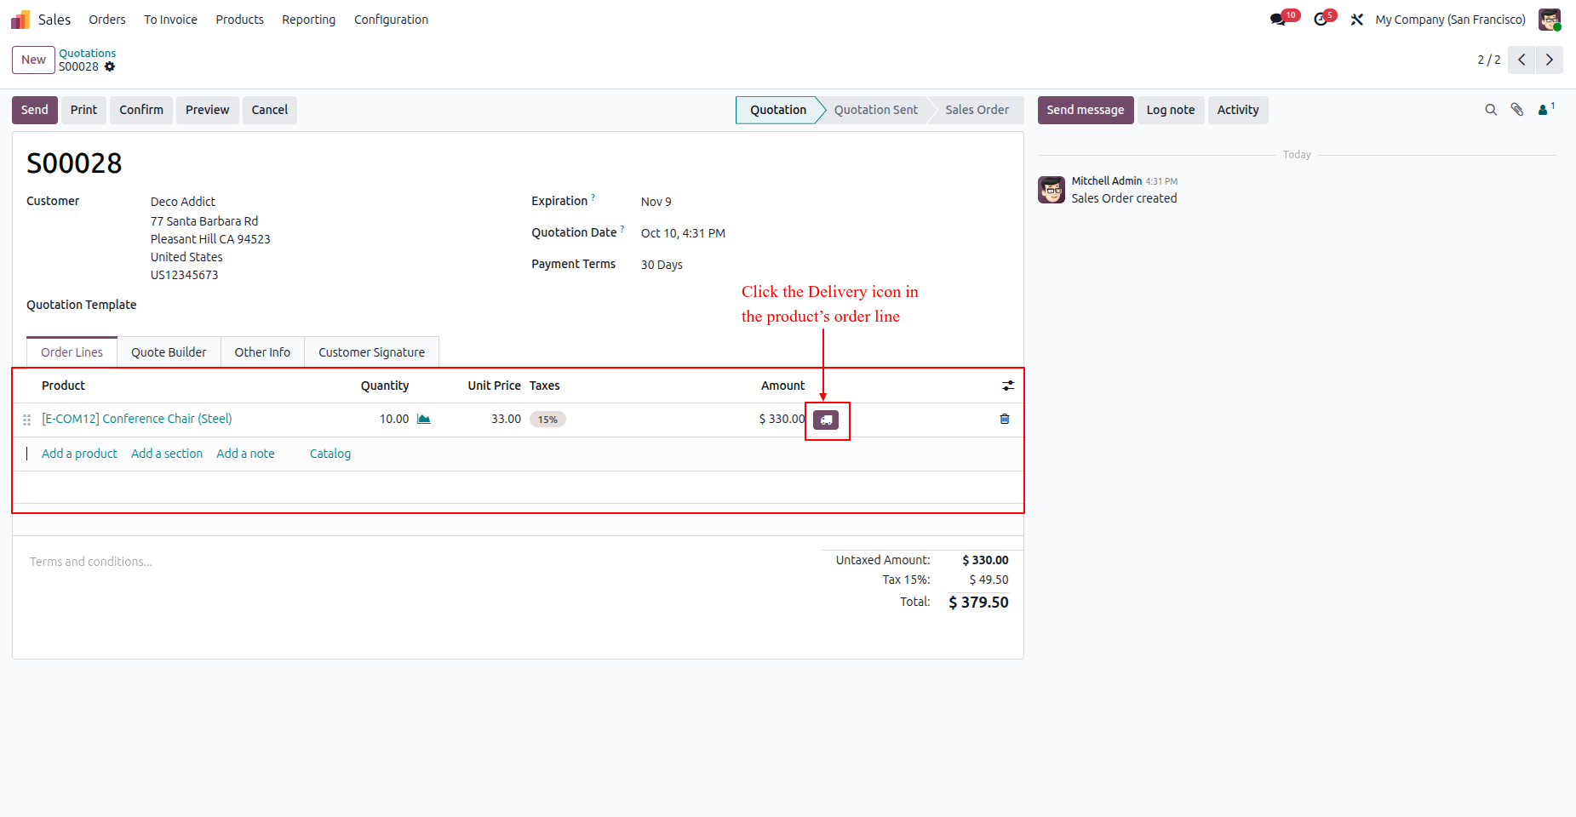
Task: Open the Sales app home icon
Action: (20, 19)
